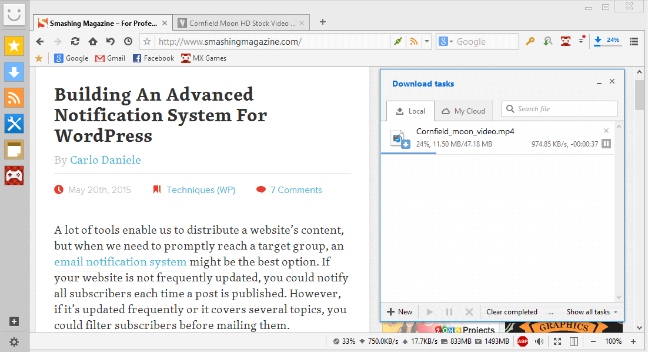Open Adblock Plus from the status bar
This screenshot has height=352, width=648.
tap(523, 341)
